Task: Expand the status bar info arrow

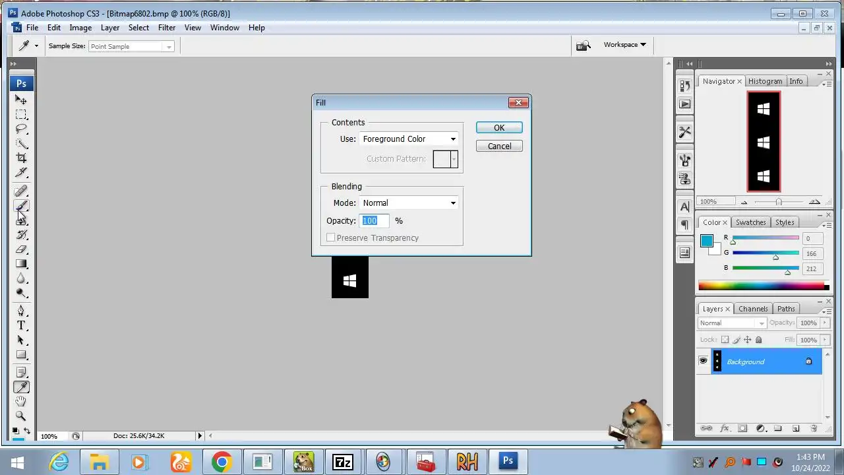Action: click(200, 435)
